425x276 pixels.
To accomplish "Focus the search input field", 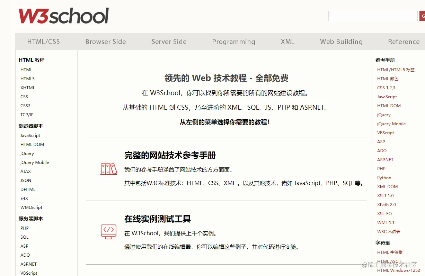I will point(373,16).
